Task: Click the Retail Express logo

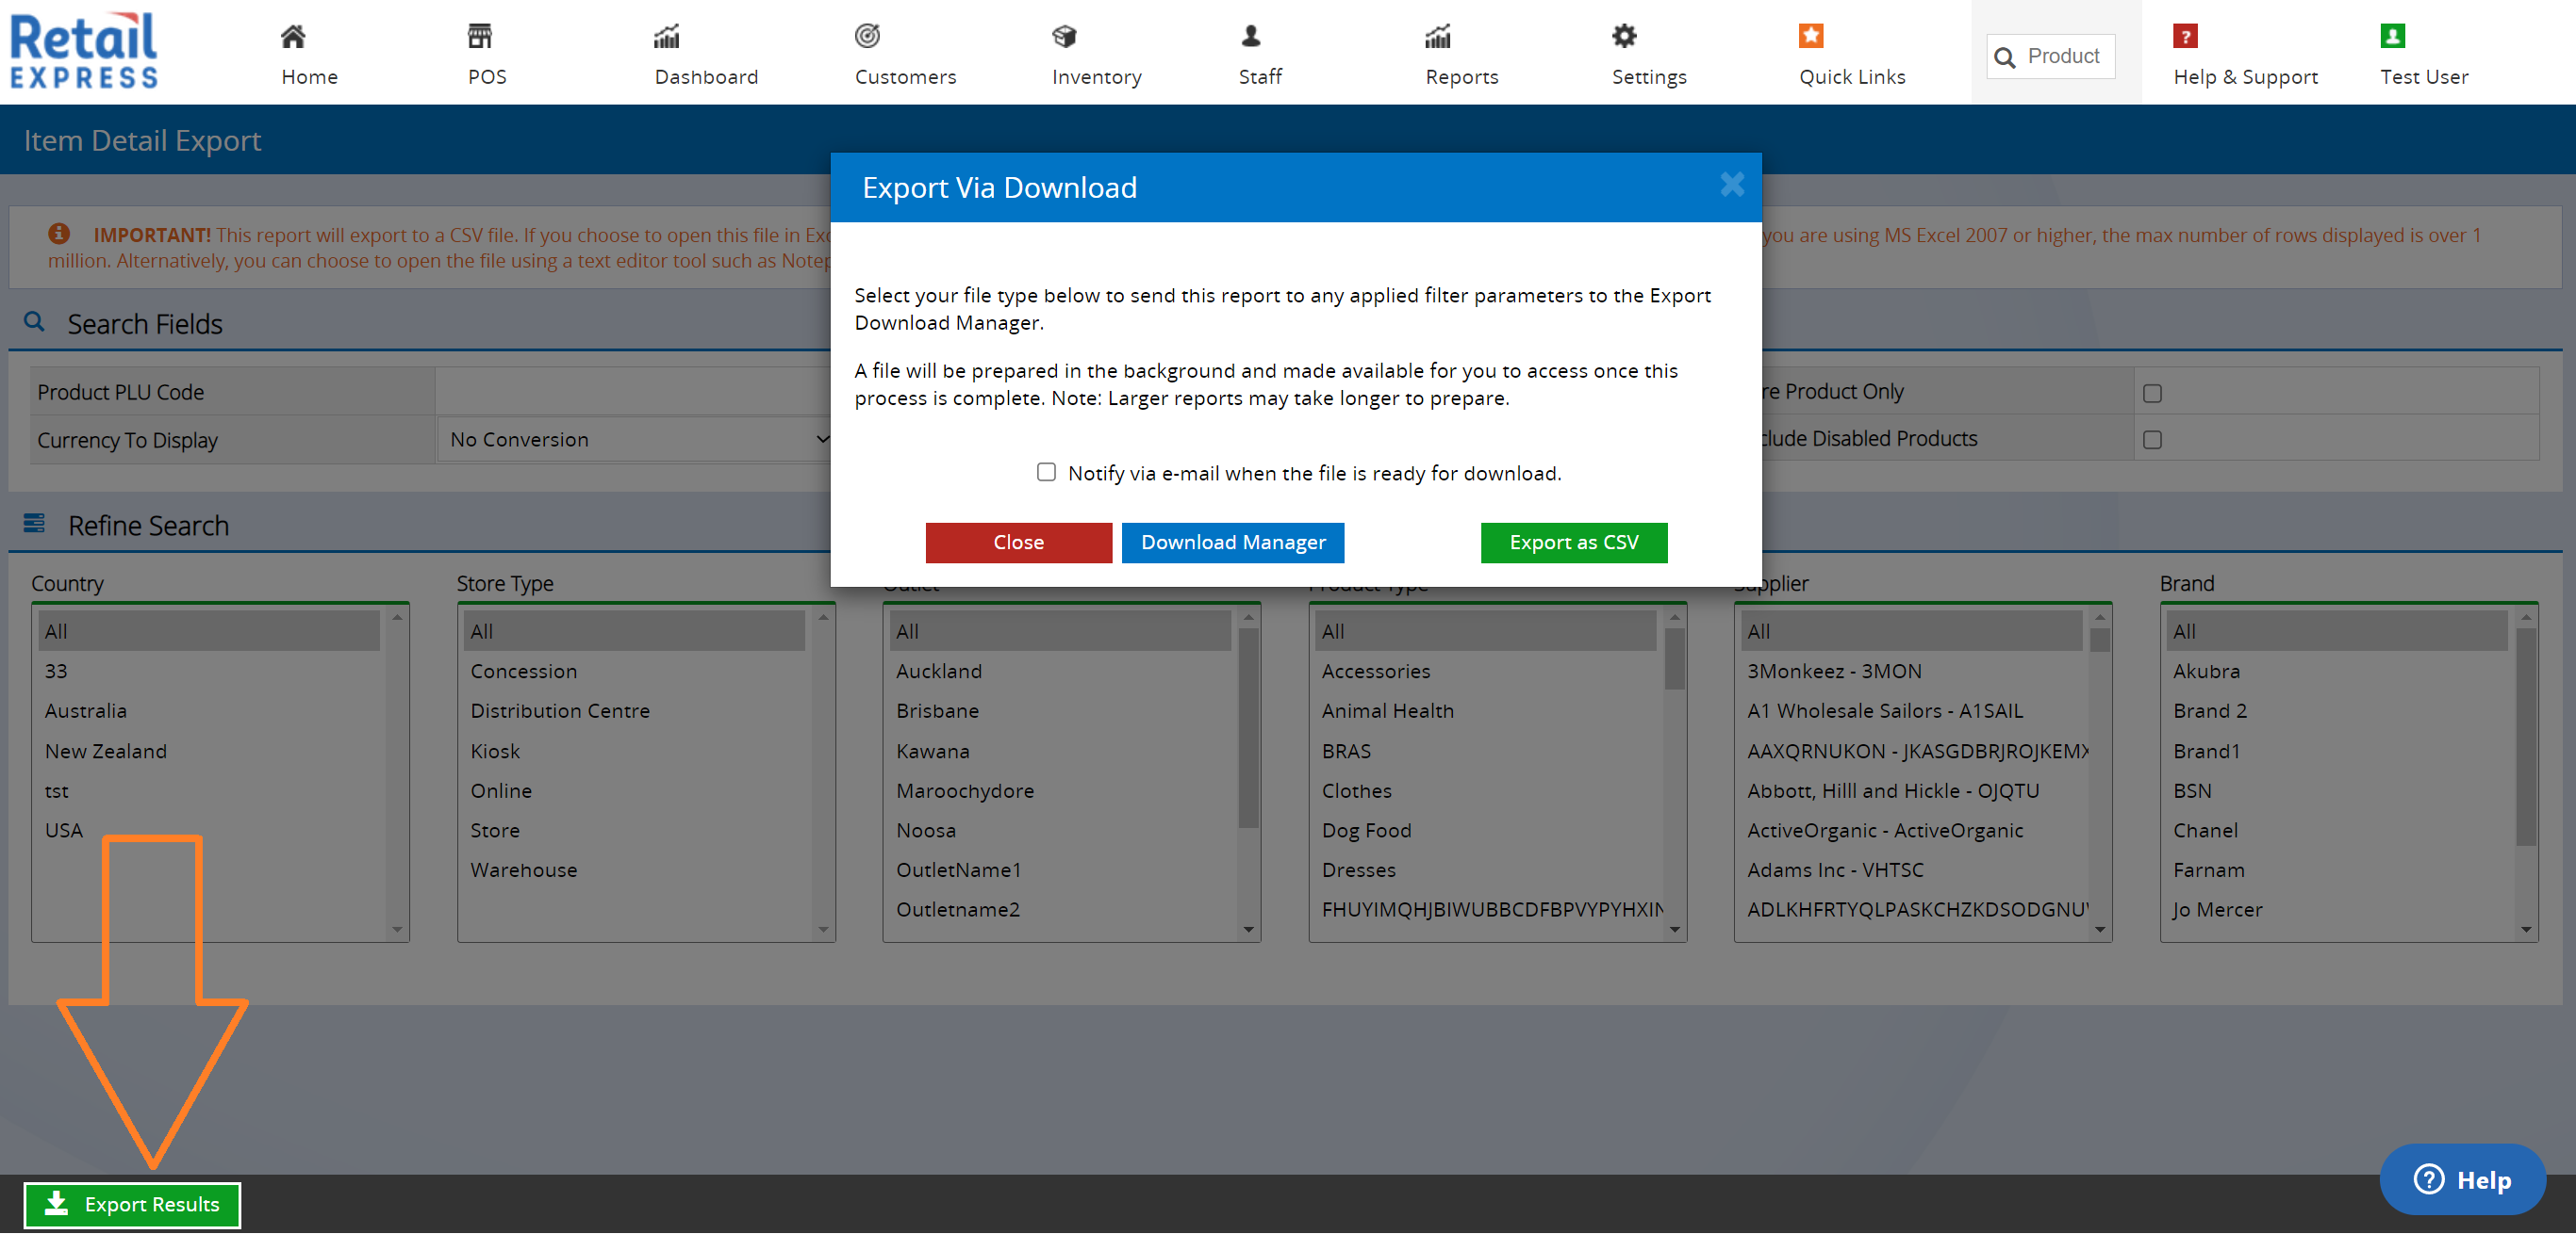Action: click(84, 50)
